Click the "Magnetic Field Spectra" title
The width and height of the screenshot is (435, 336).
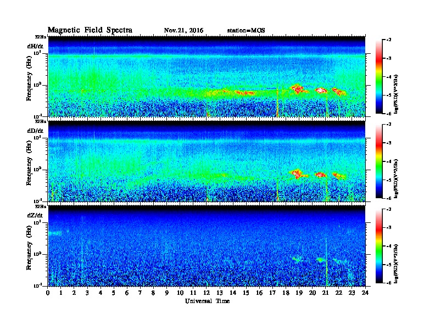click(x=90, y=30)
